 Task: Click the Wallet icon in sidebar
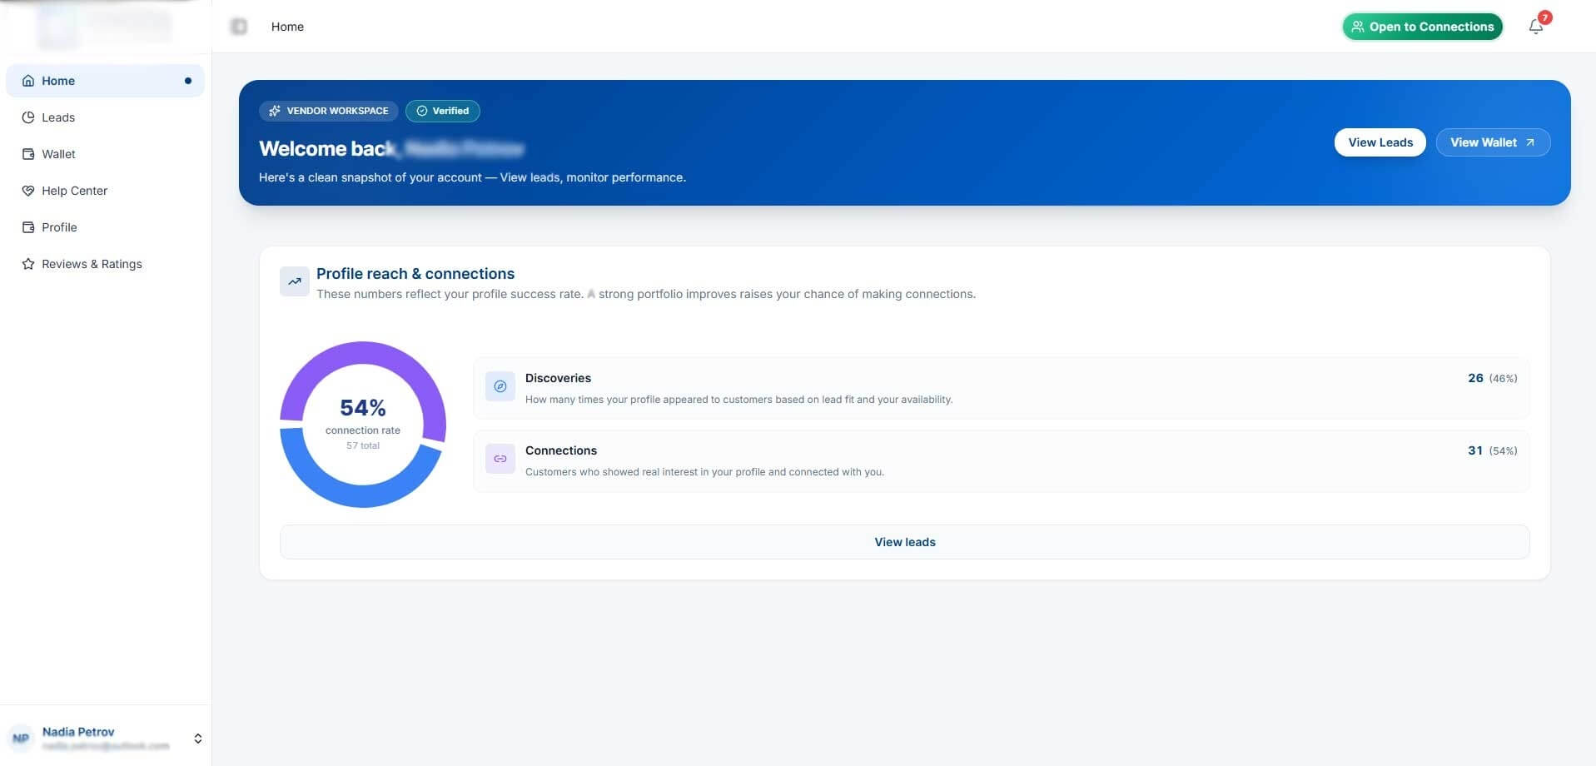pyautogui.click(x=28, y=154)
